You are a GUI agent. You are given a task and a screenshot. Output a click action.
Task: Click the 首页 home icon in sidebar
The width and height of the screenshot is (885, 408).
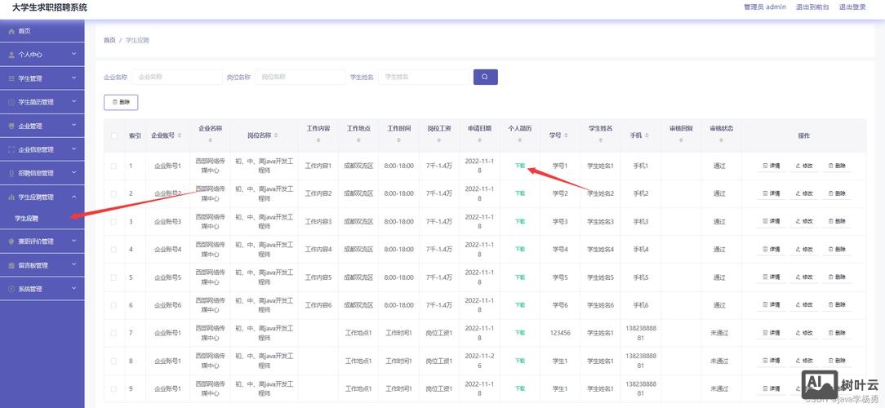point(11,31)
